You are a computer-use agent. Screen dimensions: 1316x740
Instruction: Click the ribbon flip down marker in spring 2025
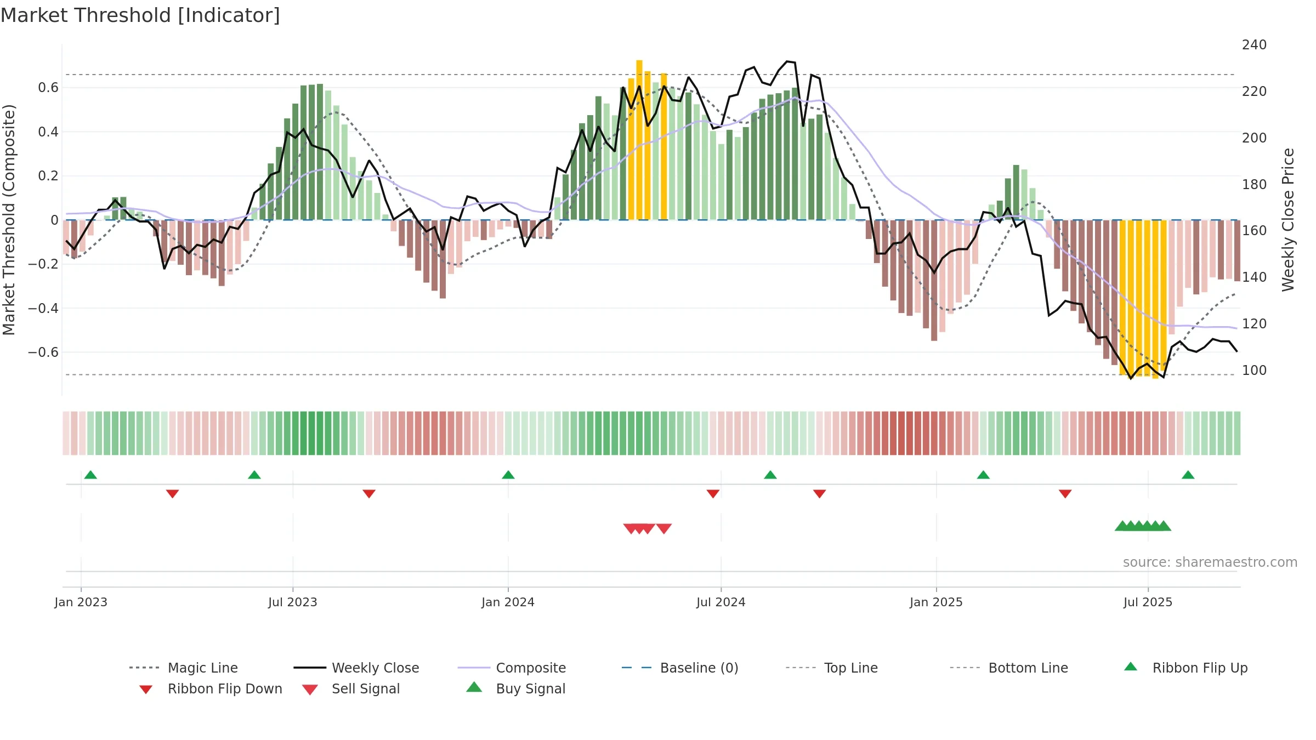(1065, 494)
